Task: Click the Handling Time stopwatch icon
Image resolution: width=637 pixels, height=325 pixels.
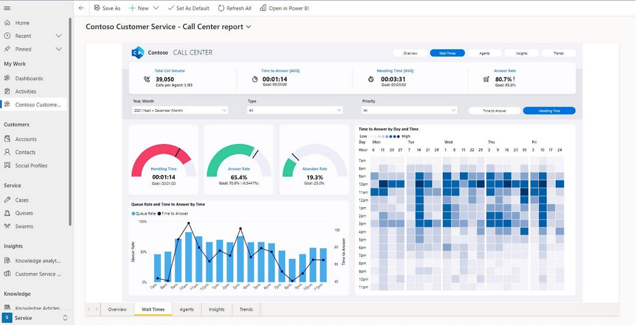Action: point(371,79)
